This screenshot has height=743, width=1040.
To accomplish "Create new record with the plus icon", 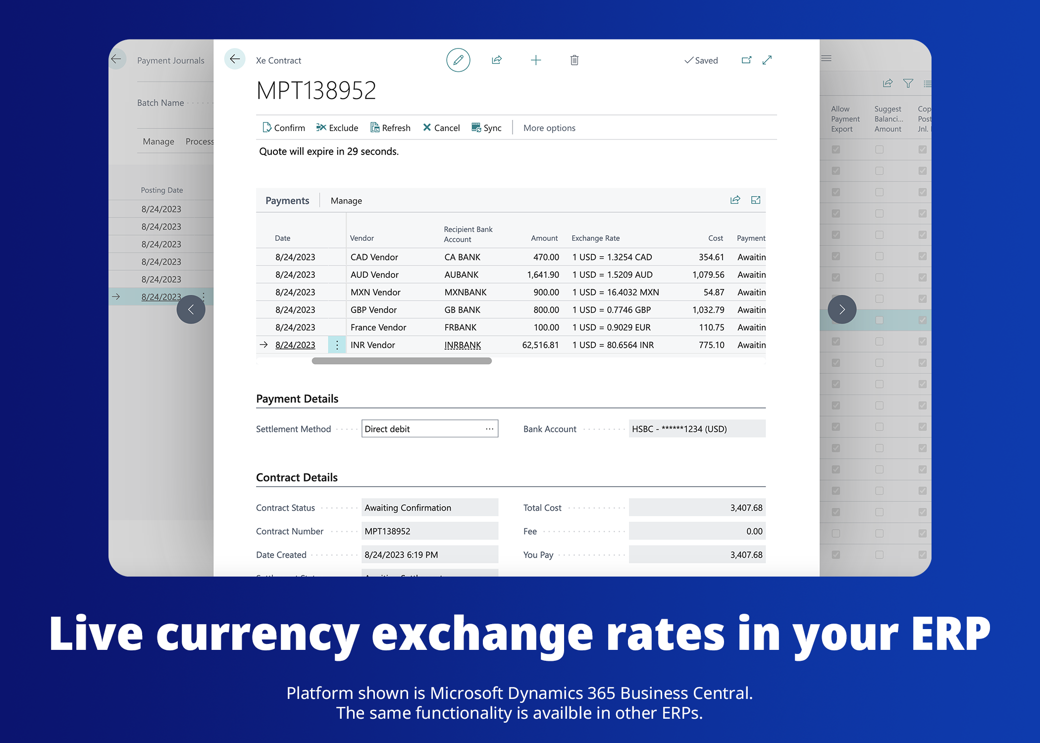I will tap(536, 60).
